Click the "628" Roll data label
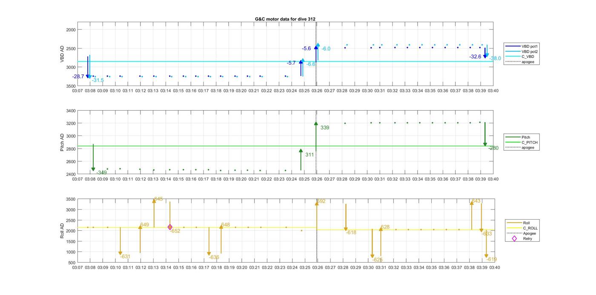The width and height of the screenshot is (596, 295). [385, 227]
